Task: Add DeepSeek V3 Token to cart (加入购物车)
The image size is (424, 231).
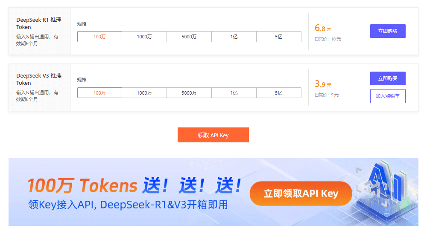Action: [x=388, y=96]
